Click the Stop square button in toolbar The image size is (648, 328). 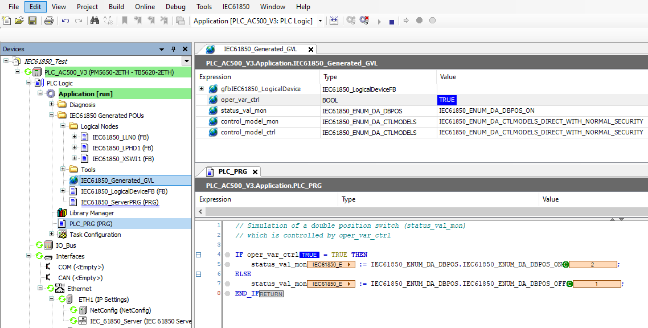tap(392, 22)
